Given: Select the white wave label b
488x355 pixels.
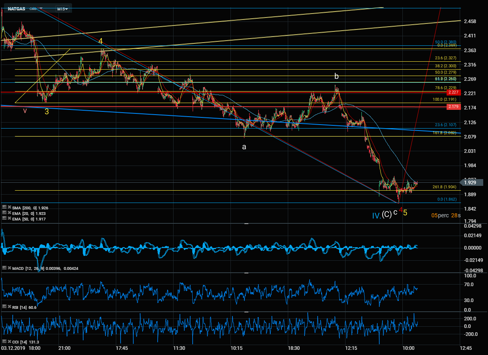Looking at the screenshot, I should click(x=336, y=76).
